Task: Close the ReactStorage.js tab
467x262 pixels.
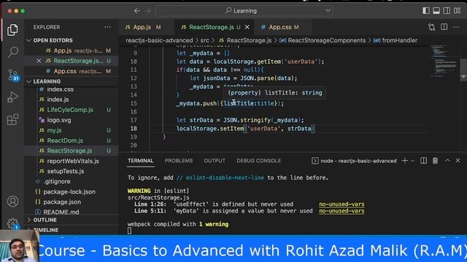Action: [x=247, y=27]
